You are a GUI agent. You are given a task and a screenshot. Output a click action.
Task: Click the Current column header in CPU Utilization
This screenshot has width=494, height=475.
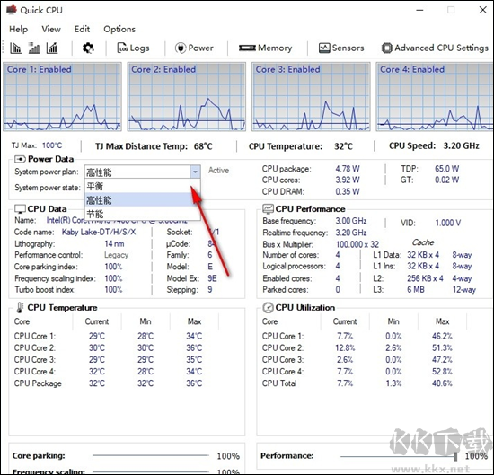tap(345, 321)
